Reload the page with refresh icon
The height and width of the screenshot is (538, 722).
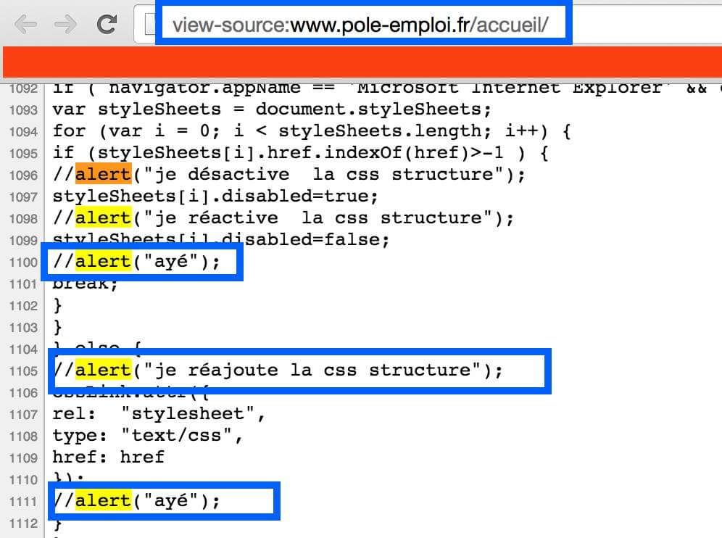[107, 24]
